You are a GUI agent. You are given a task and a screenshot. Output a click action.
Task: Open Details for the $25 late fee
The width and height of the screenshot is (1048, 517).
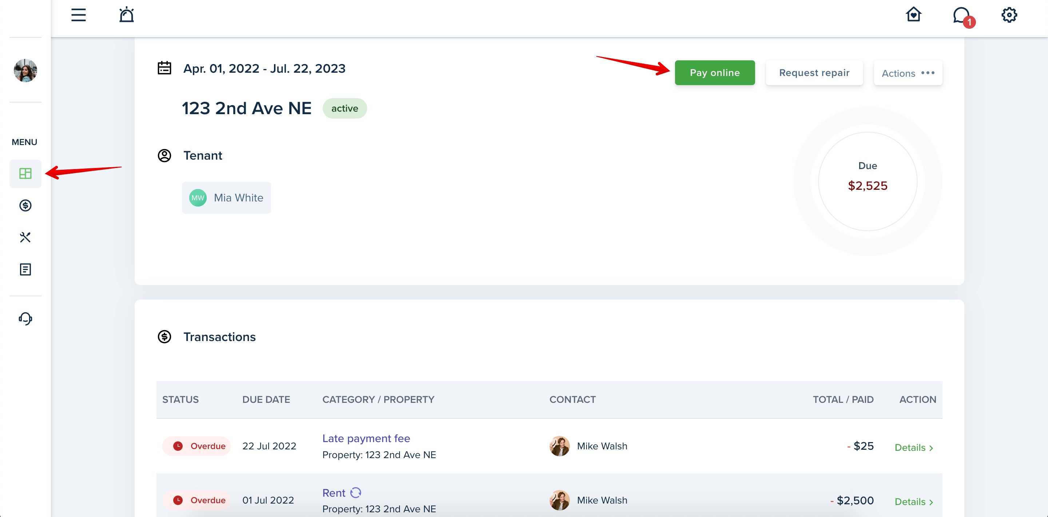pos(914,448)
